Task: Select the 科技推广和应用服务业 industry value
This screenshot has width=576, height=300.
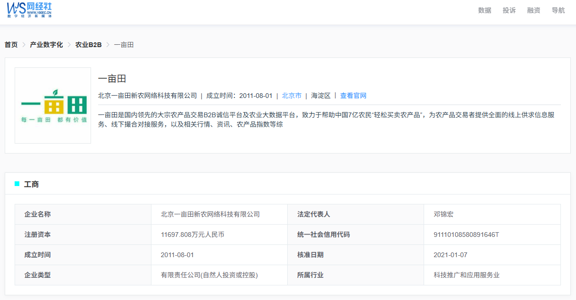Action: point(467,275)
